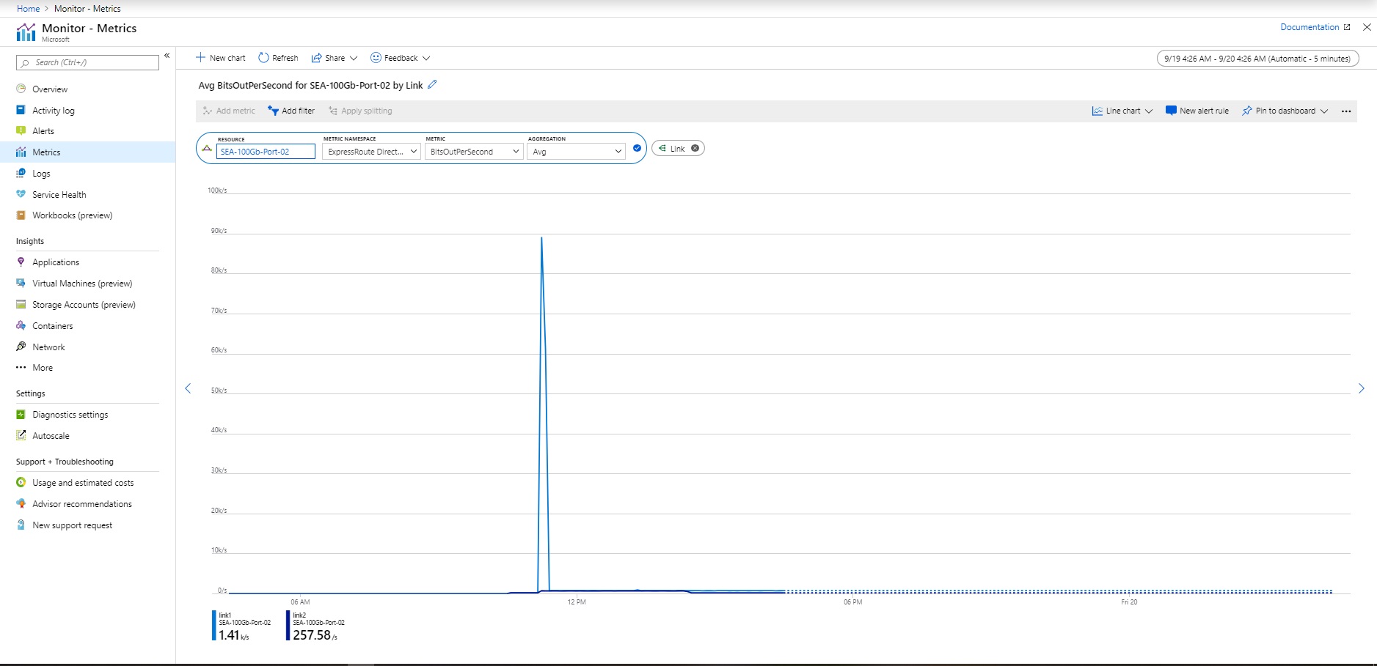The image size is (1377, 666).
Task: Click the blue checkmark to apply metric settings
Action: pyautogui.click(x=638, y=148)
